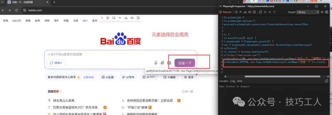Screen dimensions: 332x115
Task: Copy the generated code in Inspector toolbar
Action: (260, 12)
